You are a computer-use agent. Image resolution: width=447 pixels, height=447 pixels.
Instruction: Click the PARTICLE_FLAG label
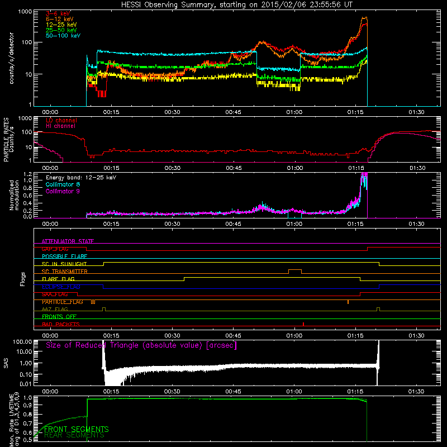point(63,302)
